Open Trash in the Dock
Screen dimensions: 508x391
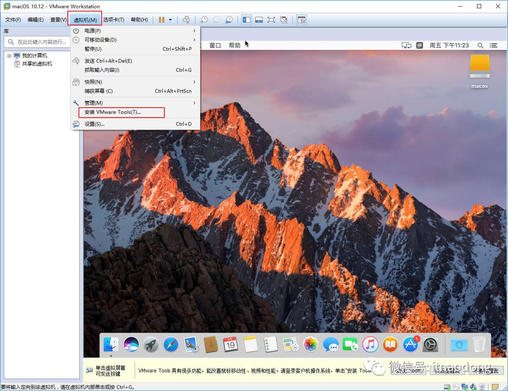click(x=479, y=344)
